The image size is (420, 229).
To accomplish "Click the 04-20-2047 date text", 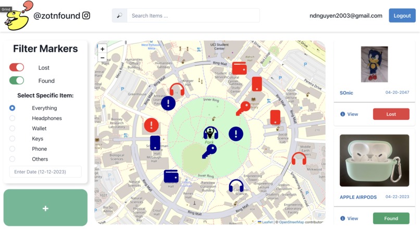I will coord(397,92).
